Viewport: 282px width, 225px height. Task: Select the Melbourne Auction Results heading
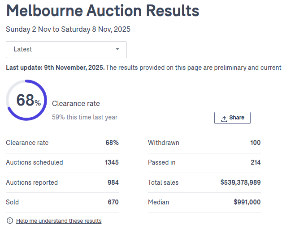tap(103, 11)
